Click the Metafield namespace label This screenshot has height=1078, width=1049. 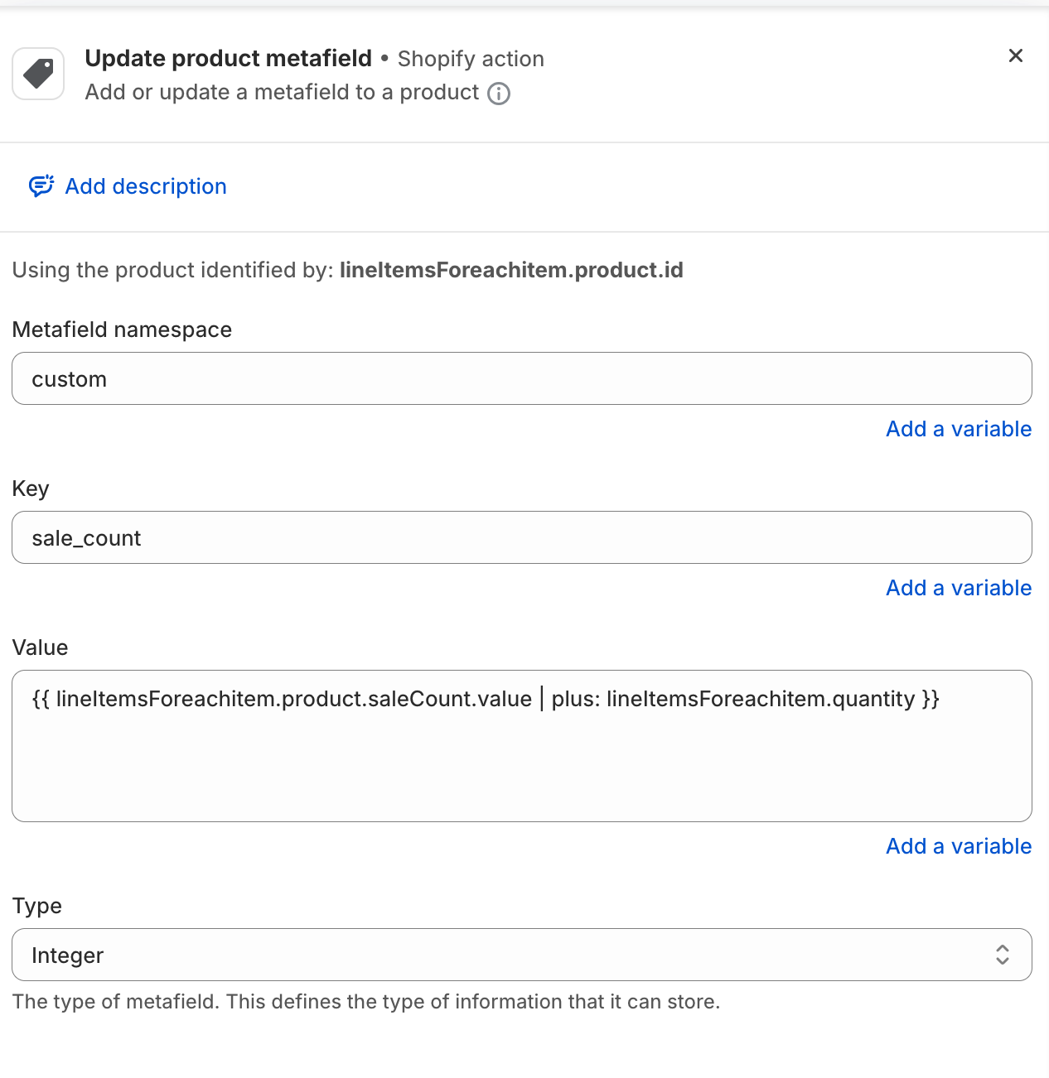pyautogui.click(x=122, y=330)
